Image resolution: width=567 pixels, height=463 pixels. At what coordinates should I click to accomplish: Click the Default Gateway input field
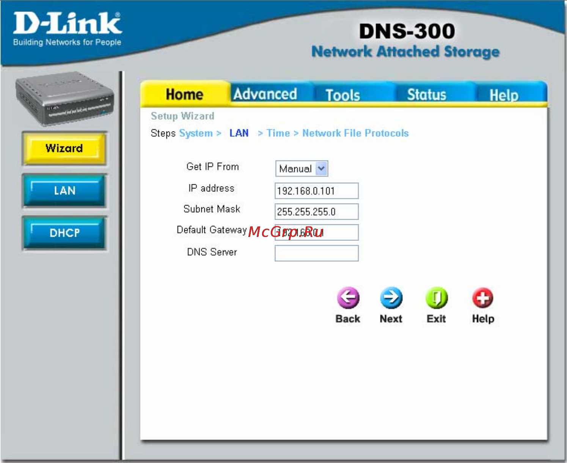[317, 232]
